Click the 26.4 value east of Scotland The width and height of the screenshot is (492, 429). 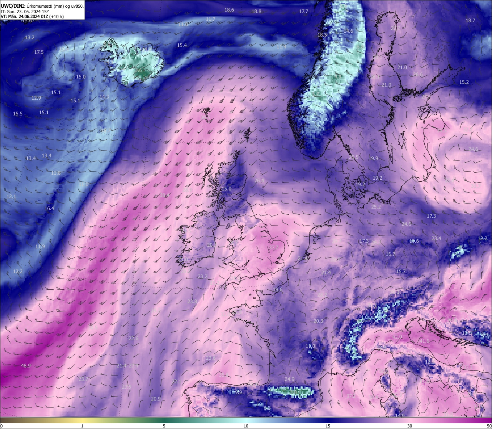(x=259, y=180)
